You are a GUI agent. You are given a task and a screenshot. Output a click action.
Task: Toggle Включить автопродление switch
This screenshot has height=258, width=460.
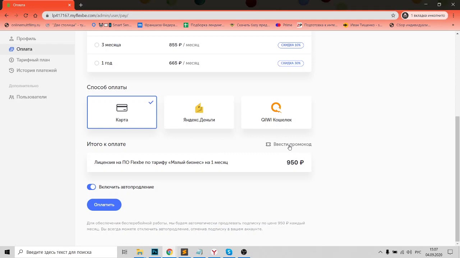(91, 187)
